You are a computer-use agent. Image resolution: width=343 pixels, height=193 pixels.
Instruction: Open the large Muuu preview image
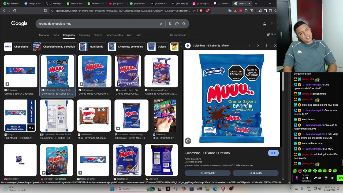[x=232, y=99]
